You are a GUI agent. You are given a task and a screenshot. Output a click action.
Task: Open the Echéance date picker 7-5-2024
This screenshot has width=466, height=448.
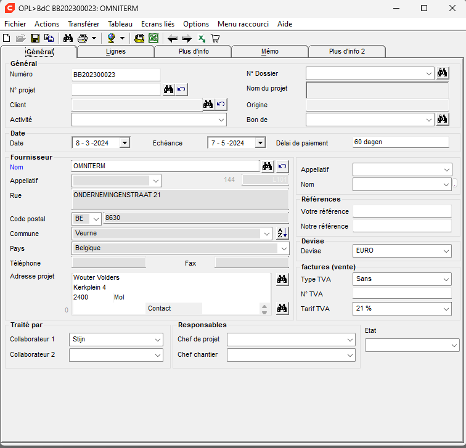click(x=260, y=143)
